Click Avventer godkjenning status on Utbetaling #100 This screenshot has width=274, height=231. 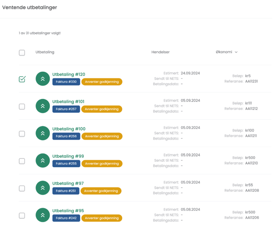102,136
